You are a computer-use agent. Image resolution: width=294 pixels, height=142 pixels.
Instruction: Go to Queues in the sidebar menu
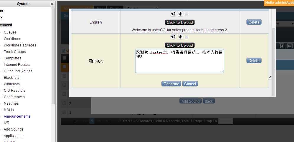(x=10, y=32)
